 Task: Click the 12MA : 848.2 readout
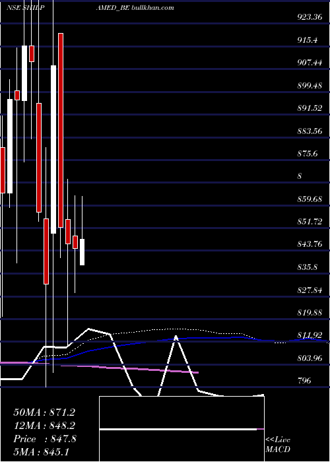44,426
